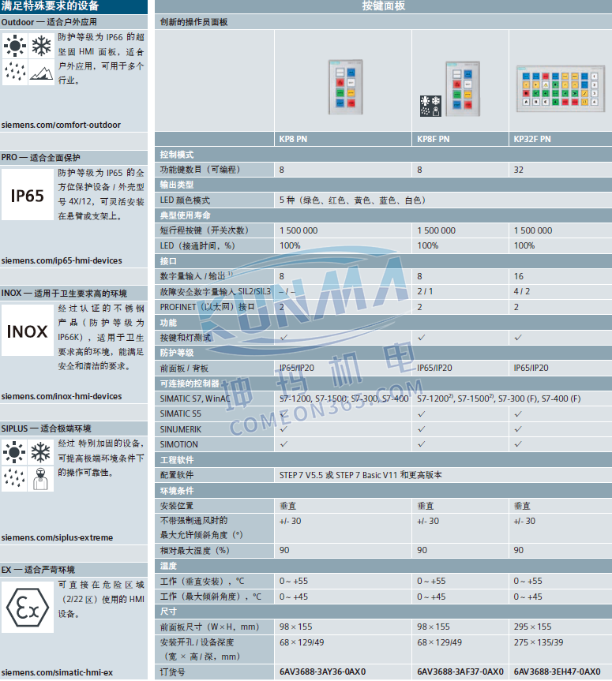Image resolution: width=612 pixels, height=681 pixels.
Task: Select order number 6AV3688-3AF37-0AX0
Action: tap(460, 672)
